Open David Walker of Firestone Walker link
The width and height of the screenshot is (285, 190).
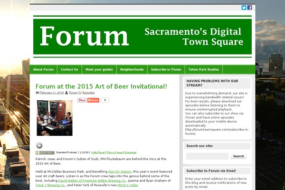click(x=92, y=180)
